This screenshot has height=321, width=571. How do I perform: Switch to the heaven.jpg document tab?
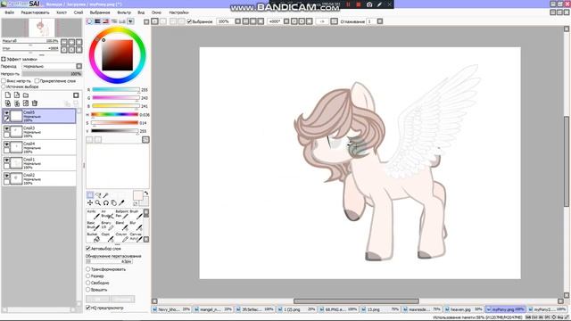(x=463, y=309)
